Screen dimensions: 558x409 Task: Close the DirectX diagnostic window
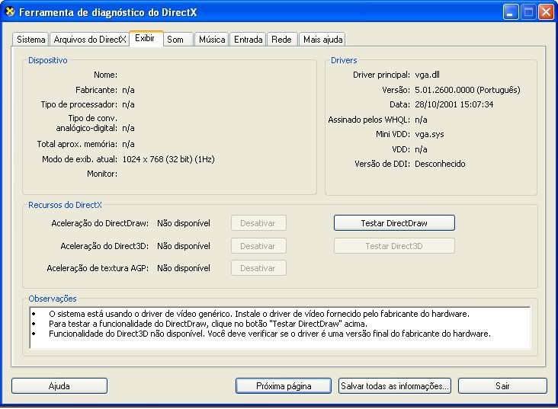pyautogui.click(x=545, y=12)
